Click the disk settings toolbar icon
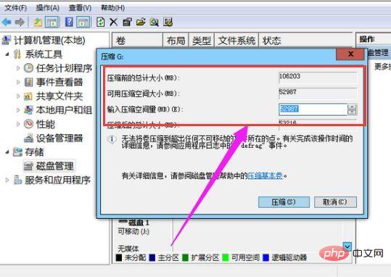This screenshot has width=391, height=277. 168,22
